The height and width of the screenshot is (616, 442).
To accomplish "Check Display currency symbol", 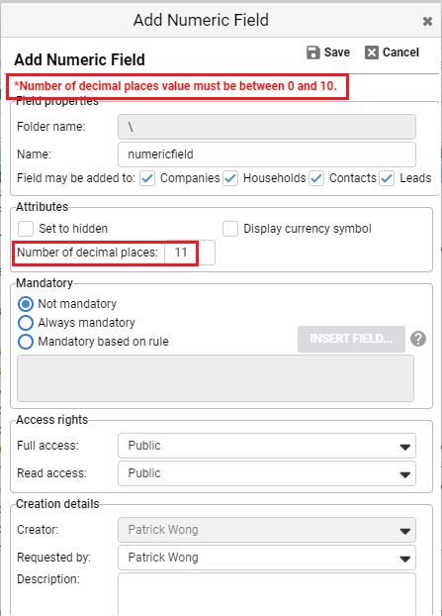I will point(230,229).
